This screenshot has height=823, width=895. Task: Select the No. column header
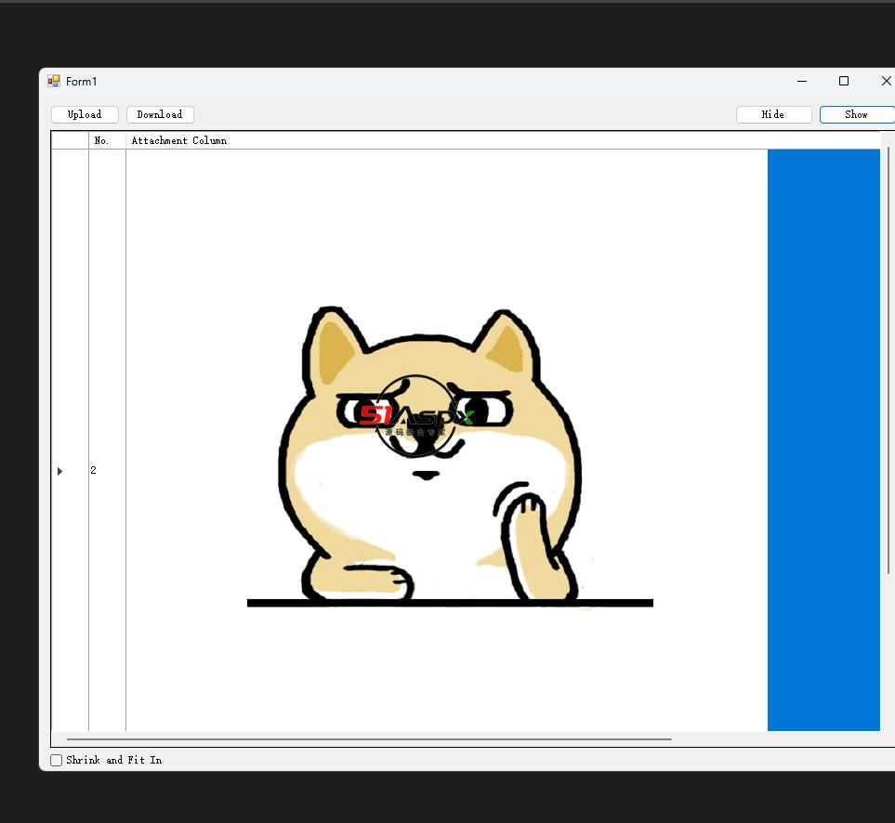pyautogui.click(x=107, y=140)
